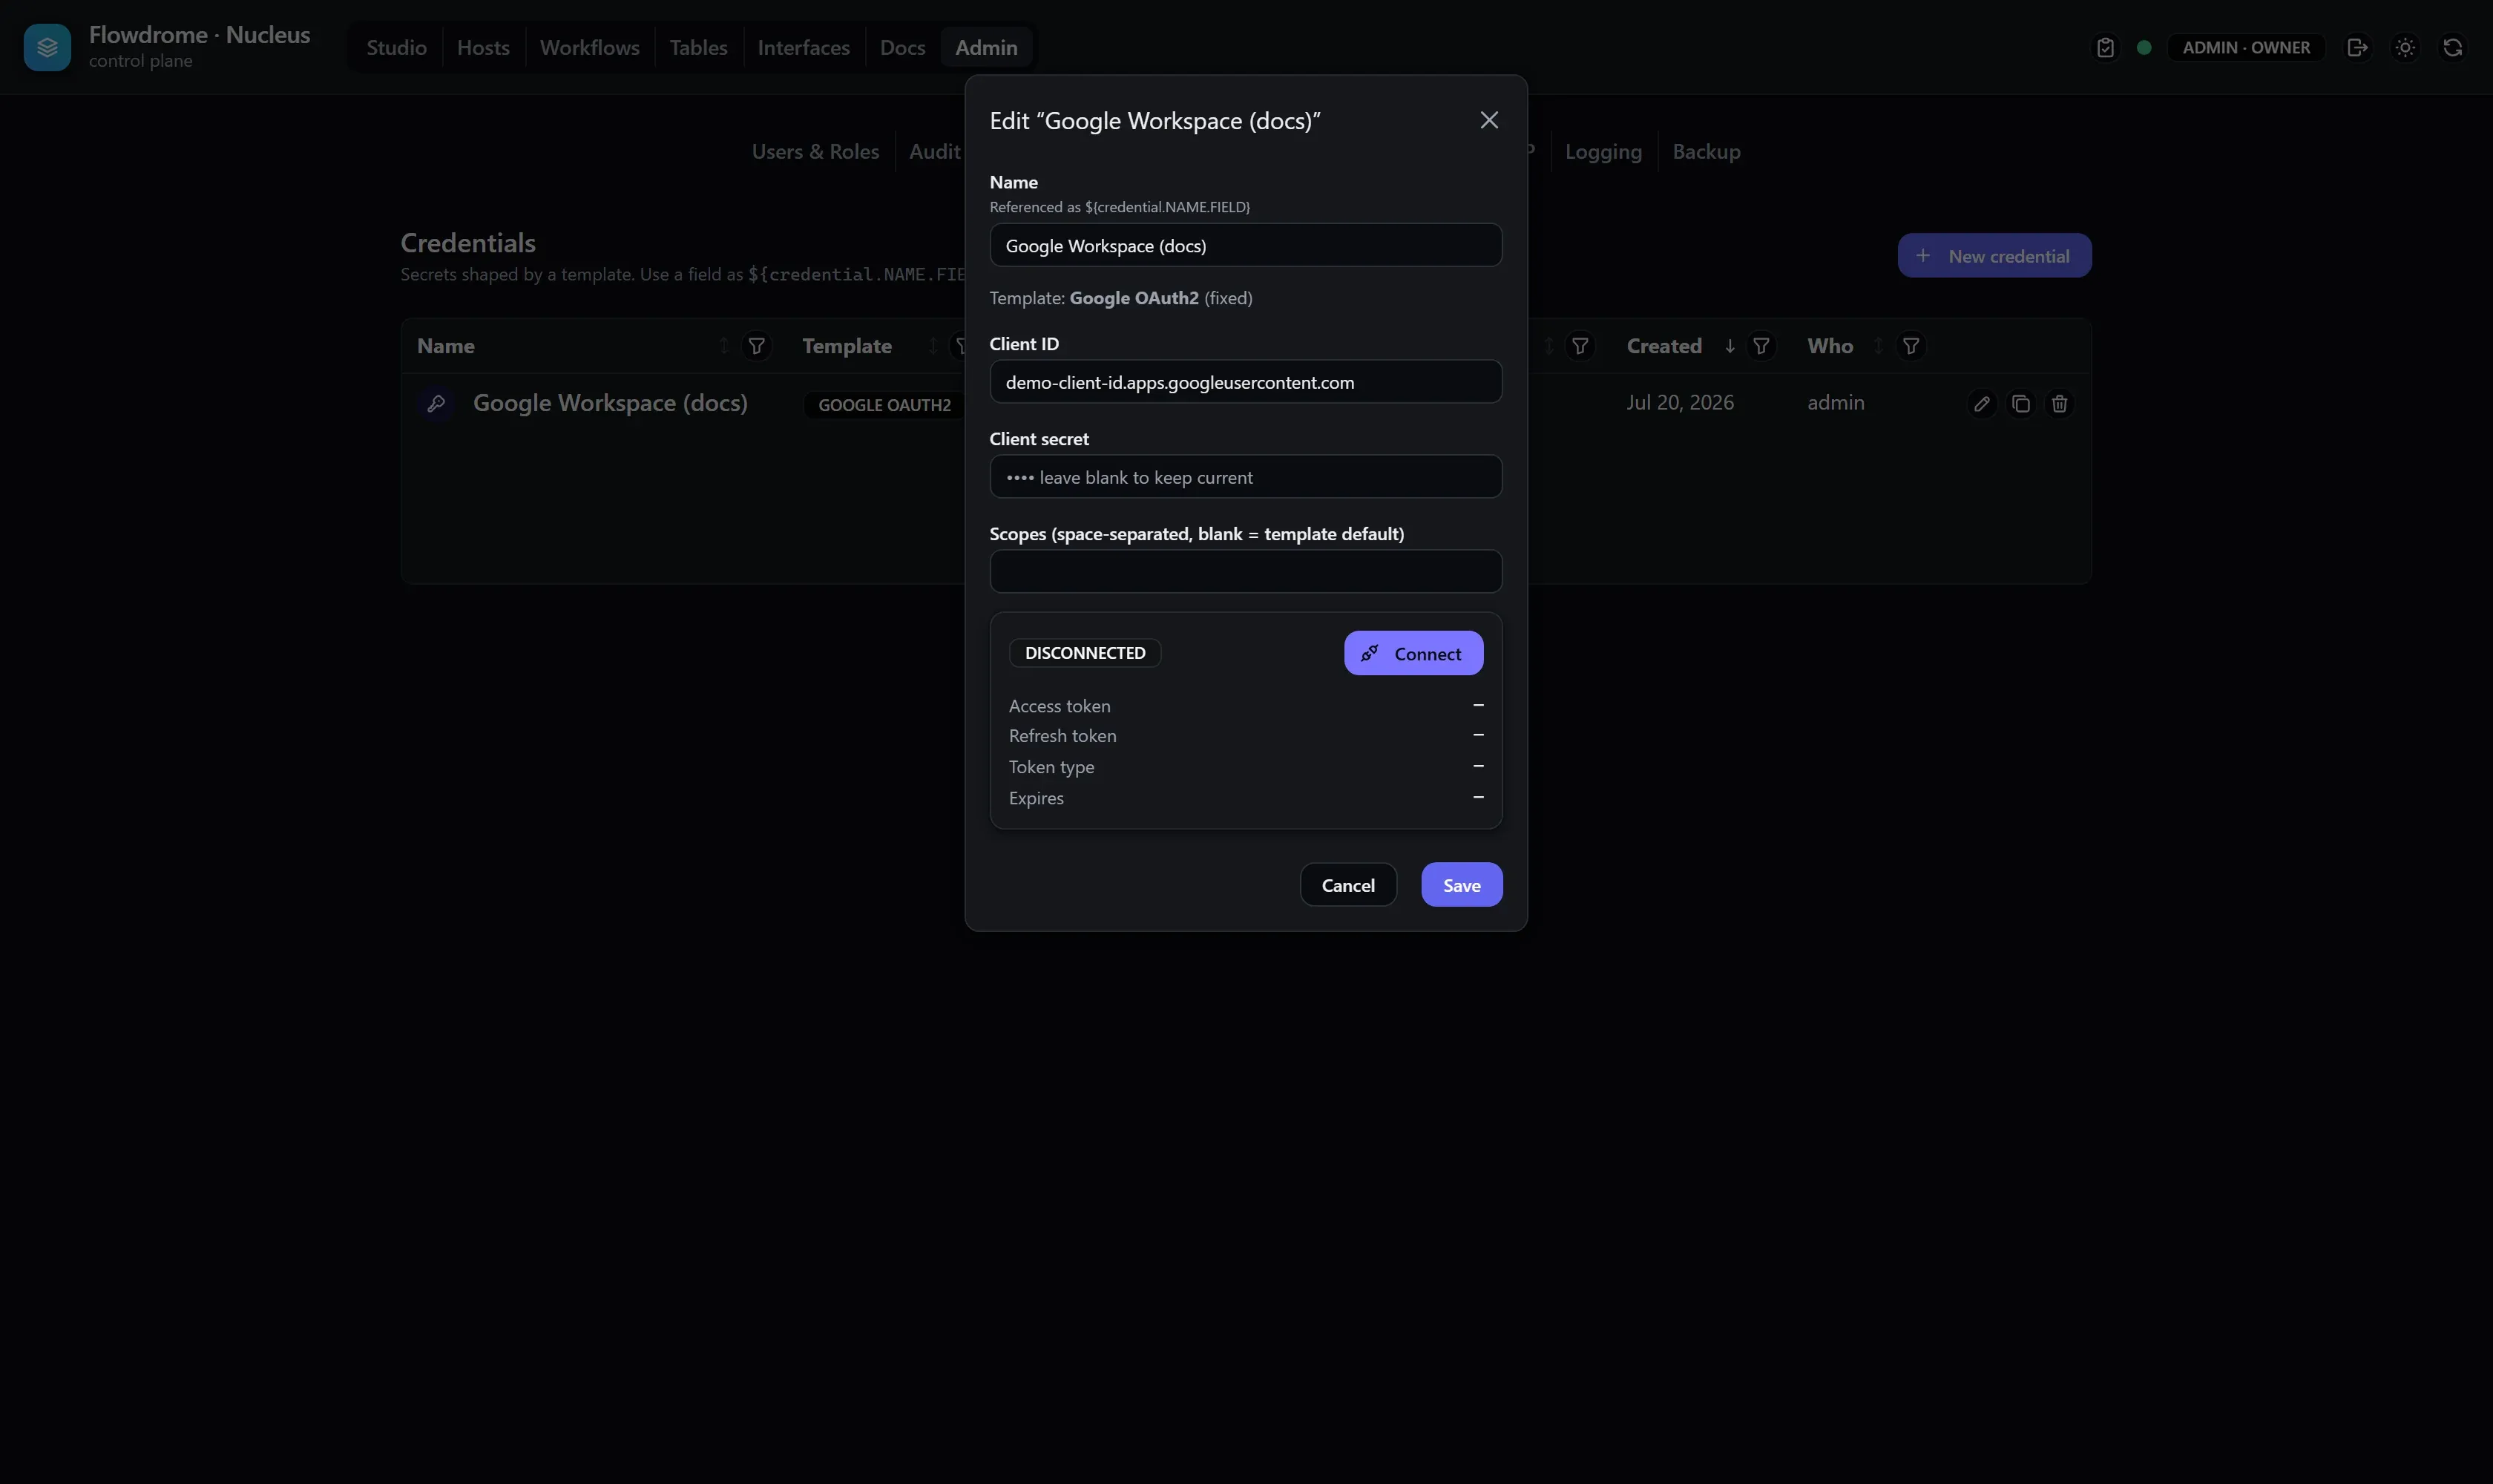Sort the Created column
The image size is (2493, 1484).
click(1730, 346)
